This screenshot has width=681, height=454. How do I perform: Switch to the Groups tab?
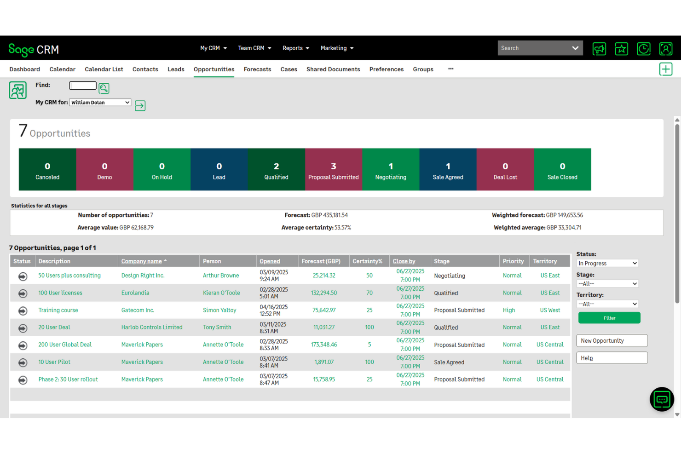click(x=423, y=69)
